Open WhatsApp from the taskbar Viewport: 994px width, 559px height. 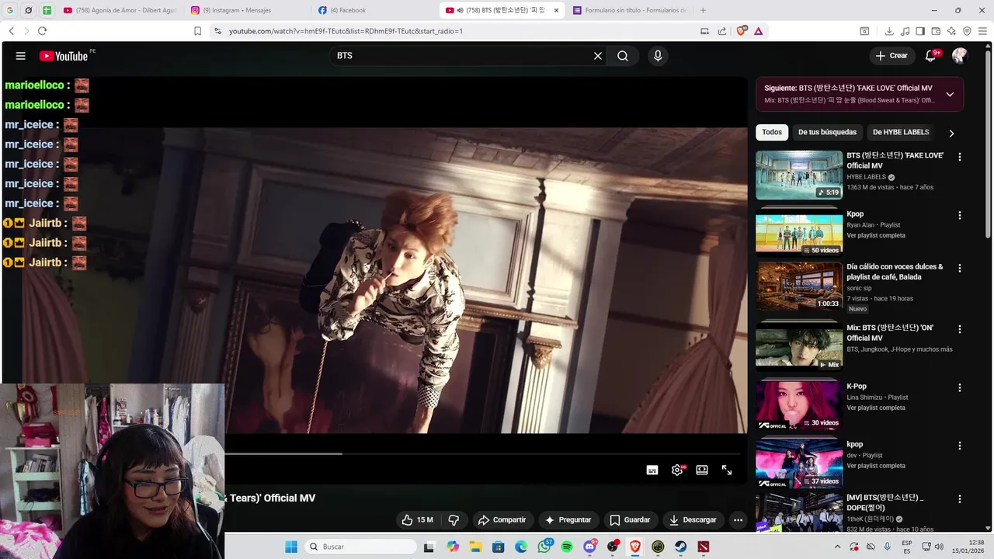pyautogui.click(x=544, y=547)
